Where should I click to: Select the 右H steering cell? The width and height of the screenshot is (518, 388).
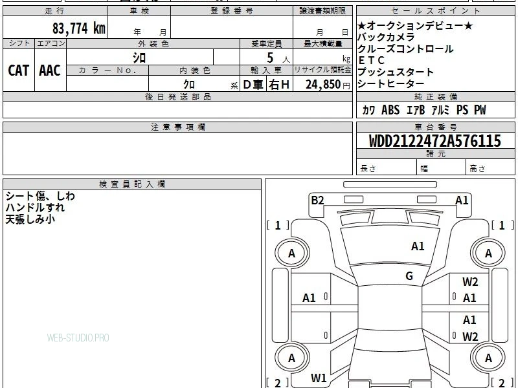[x=279, y=85]
